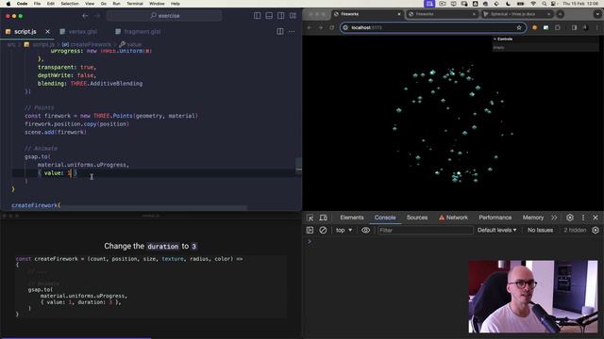
Task: Reload the localhost page
Action: click(x=331, y=27)
